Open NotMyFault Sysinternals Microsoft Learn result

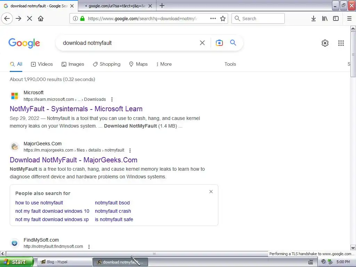click(x=76, y=109)
